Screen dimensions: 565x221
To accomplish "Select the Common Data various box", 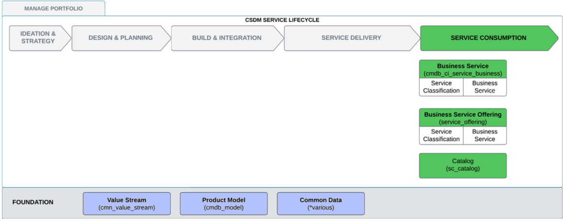I will click(321, 204).
